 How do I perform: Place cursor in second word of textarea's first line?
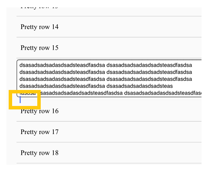pyautogui.click(x=149, y=65)
